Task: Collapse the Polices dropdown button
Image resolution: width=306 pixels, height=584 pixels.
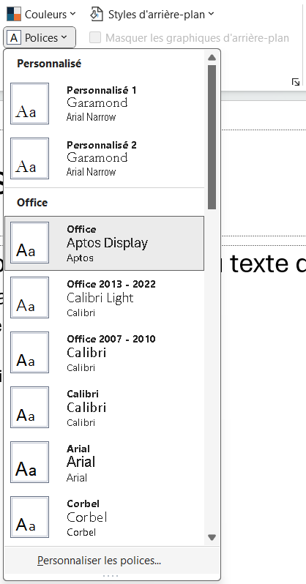Action: tap(40, 37)
